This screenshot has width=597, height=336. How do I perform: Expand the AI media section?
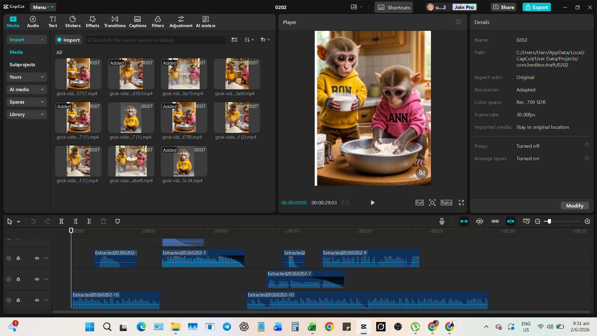[26, 90]
